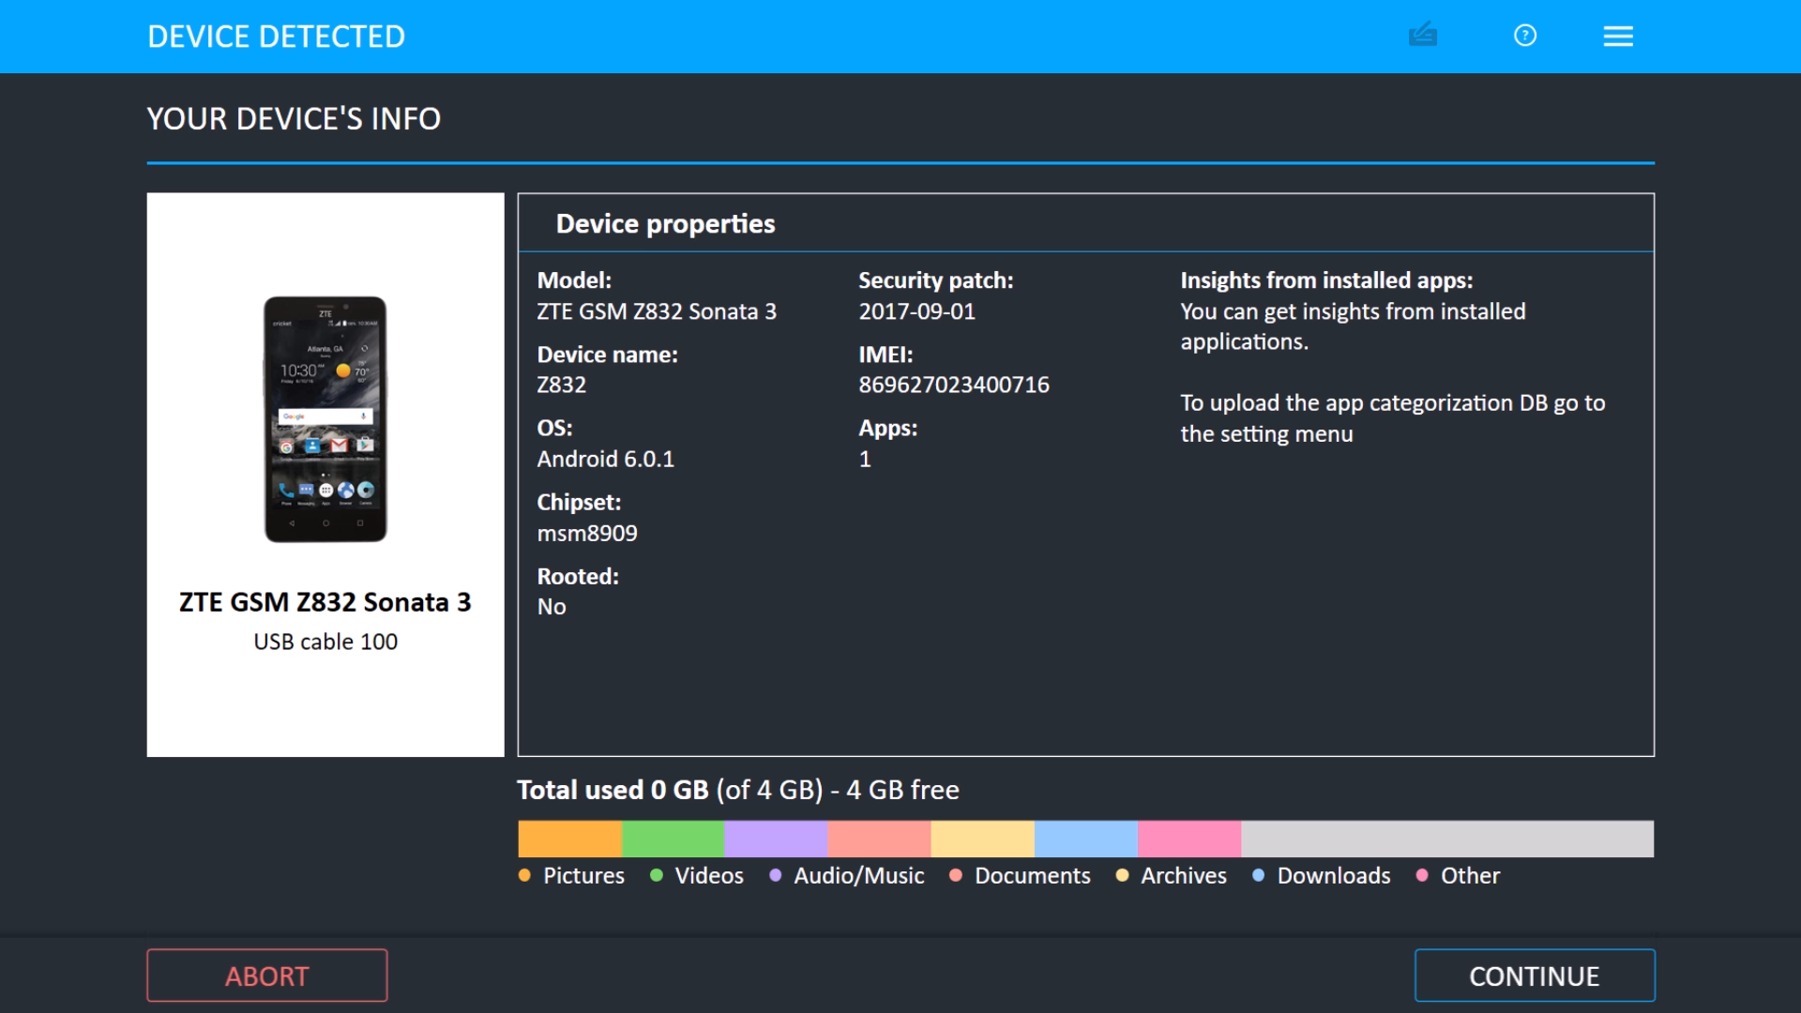
Task: Click the IMEI number value
Action: pos(953,385)
